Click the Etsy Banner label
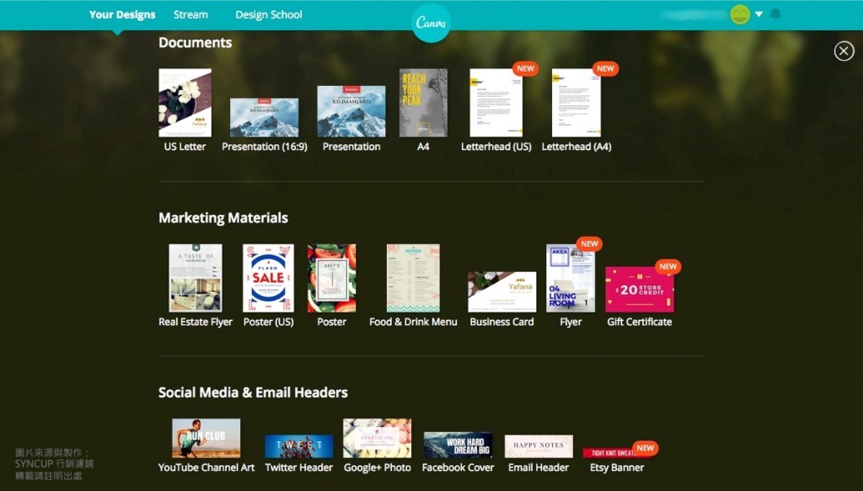The height and width of the screenshot is (491, 863). pyautogui.click(x=617, y=467)
